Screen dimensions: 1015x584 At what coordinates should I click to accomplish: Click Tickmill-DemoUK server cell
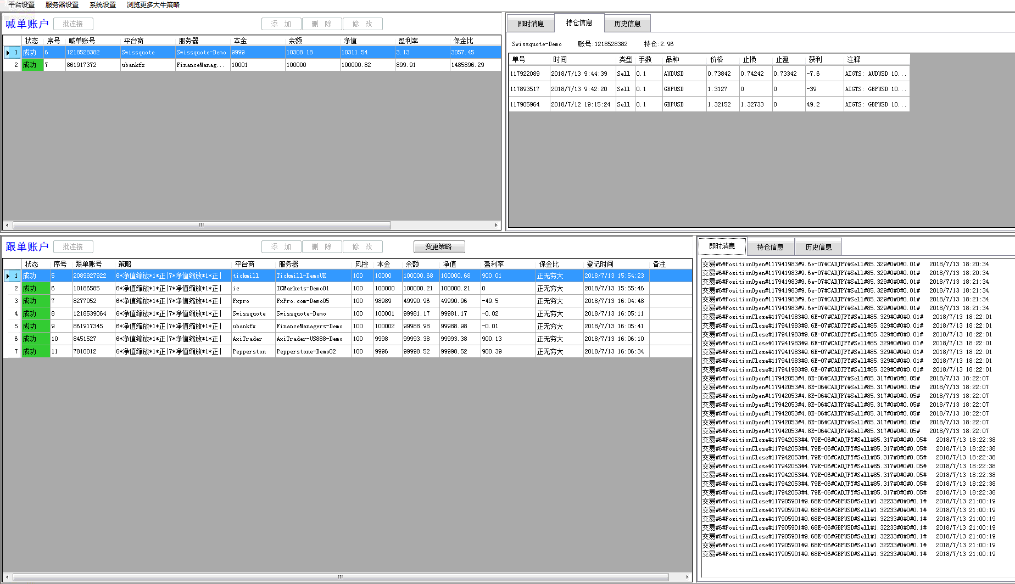[313, 276]
